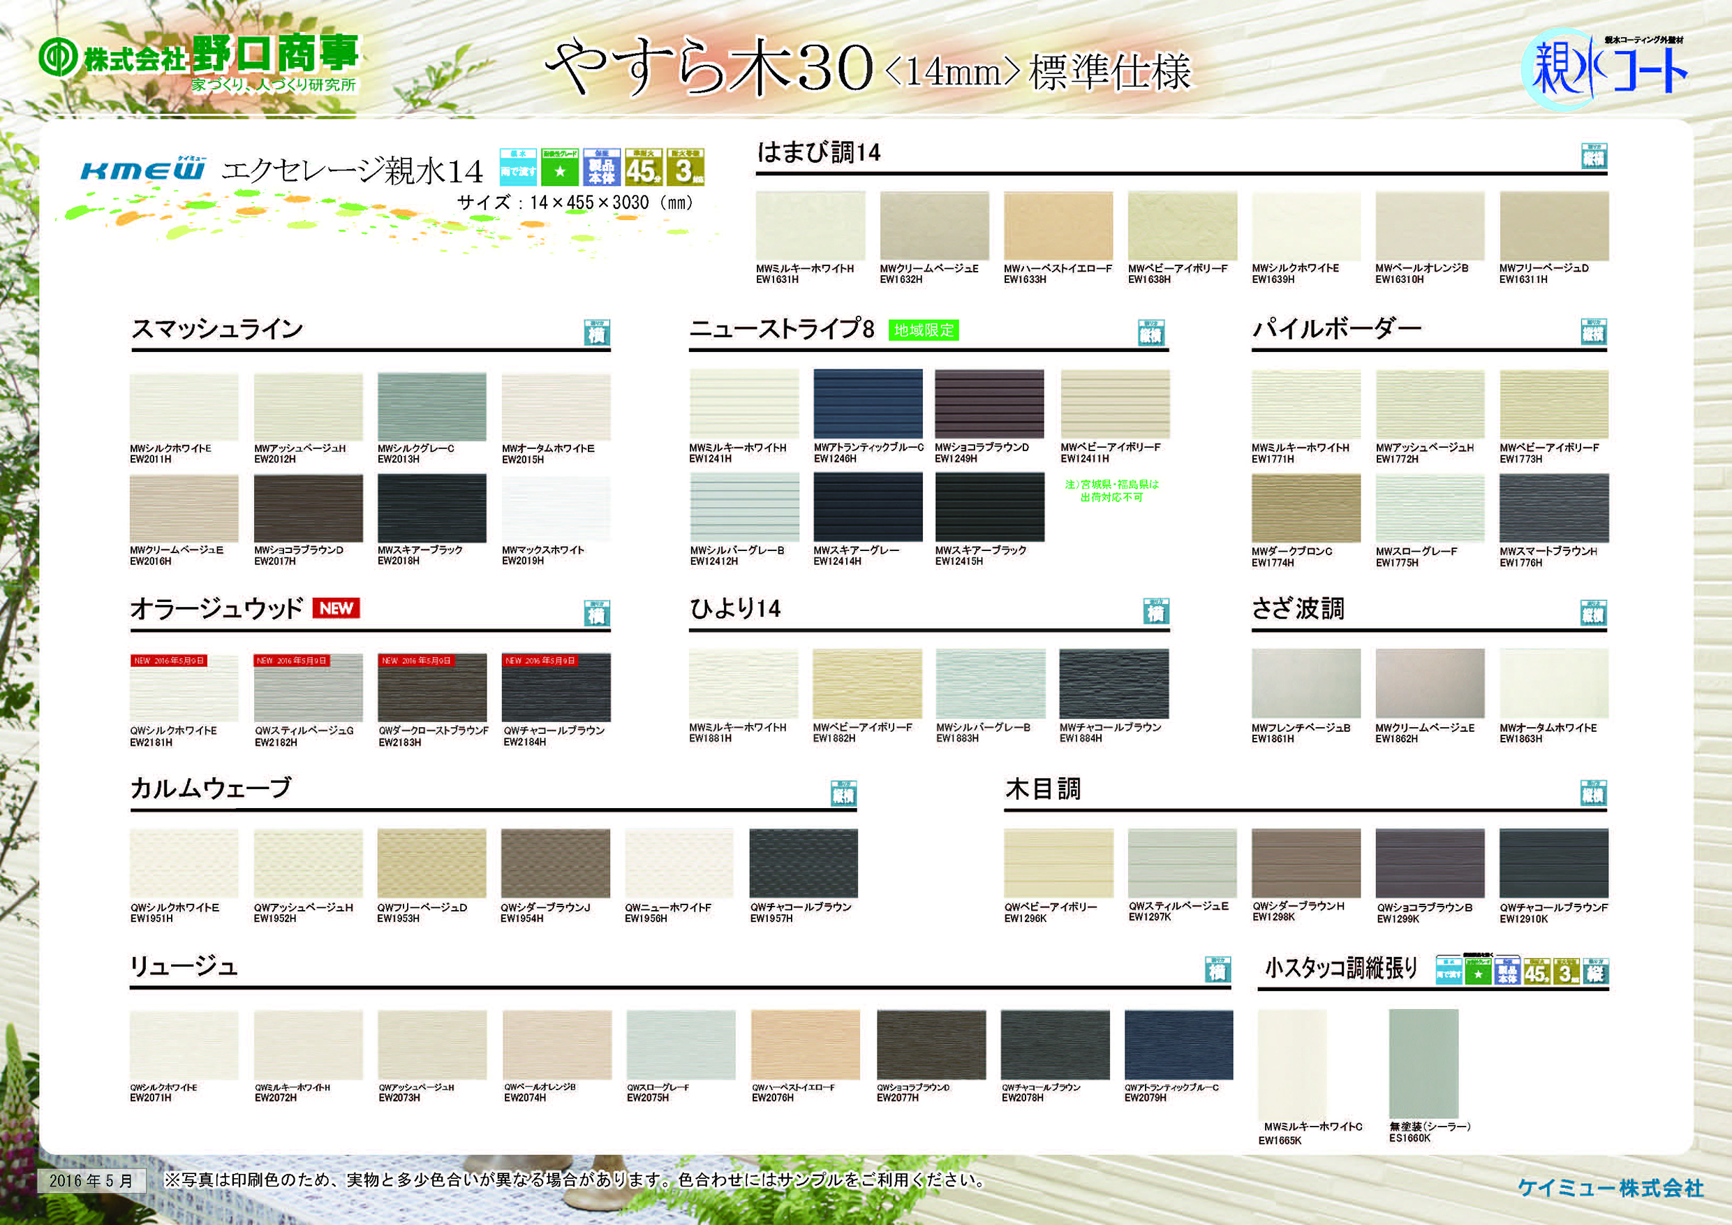Click the orientation badge in 木目調 header

1594,793
